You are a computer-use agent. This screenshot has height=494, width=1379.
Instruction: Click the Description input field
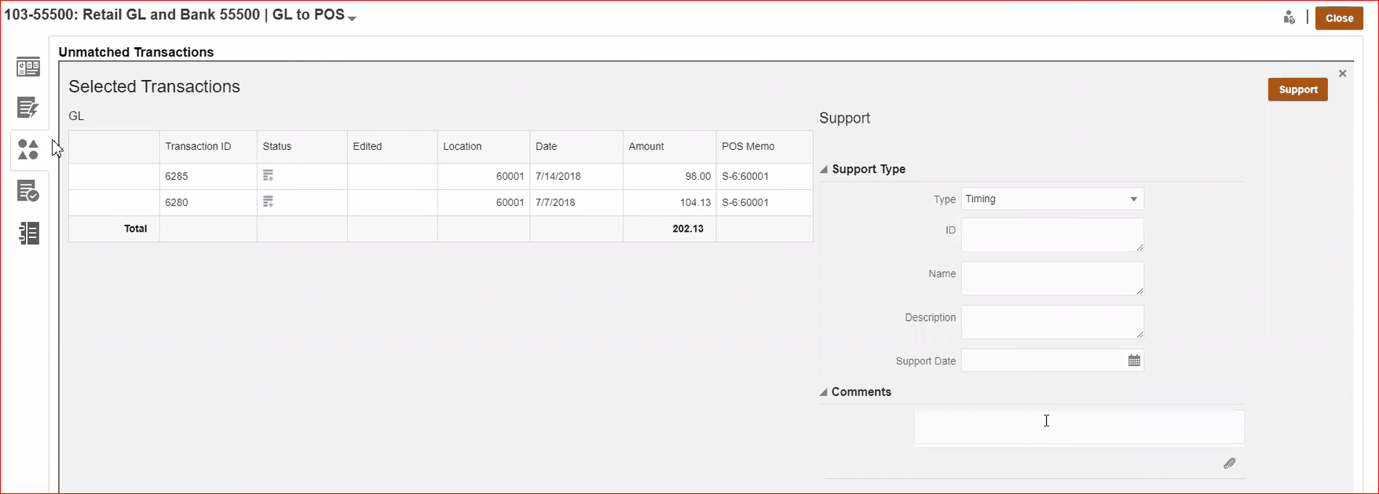point(1052,322)
